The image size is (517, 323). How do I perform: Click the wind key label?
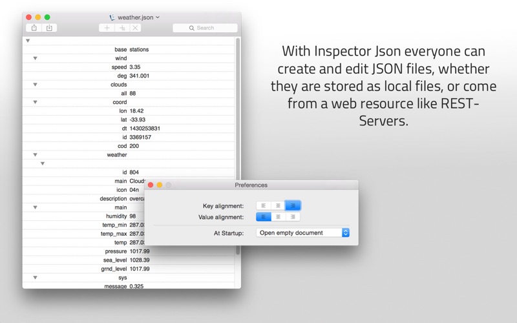[121, 58]
